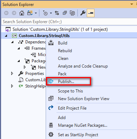Open the Pending Changes Filter dropdown arrow
The width and height of the screenshot is (137, 139).
pos(51,13)
